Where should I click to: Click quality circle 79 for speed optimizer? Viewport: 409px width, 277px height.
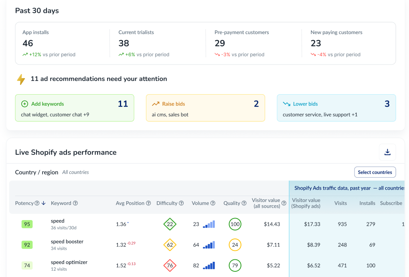click(235, 265)
